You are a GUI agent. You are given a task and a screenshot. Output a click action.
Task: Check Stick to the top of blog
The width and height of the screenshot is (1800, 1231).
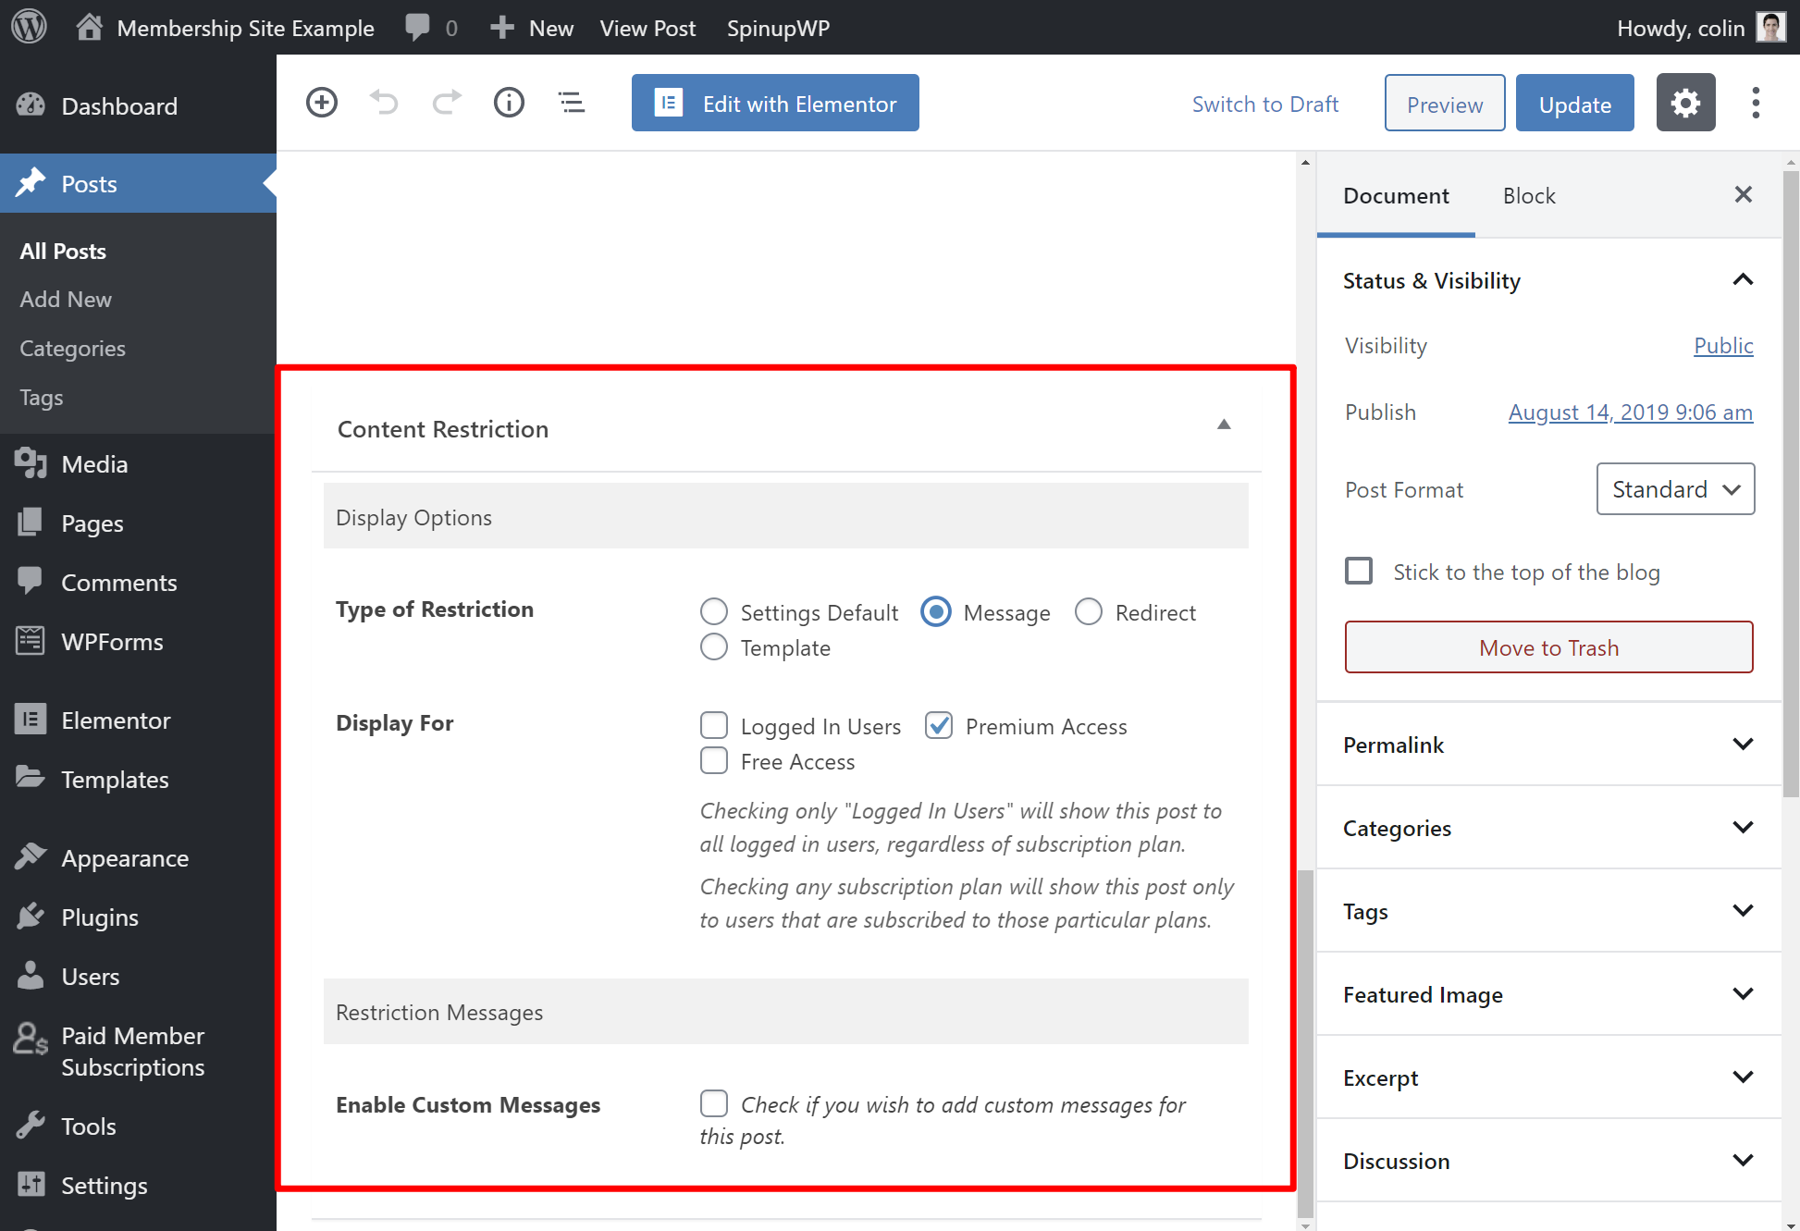[1359, 571]
